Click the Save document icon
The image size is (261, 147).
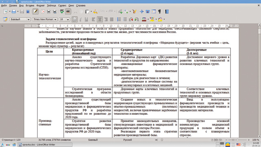point(22,11)
